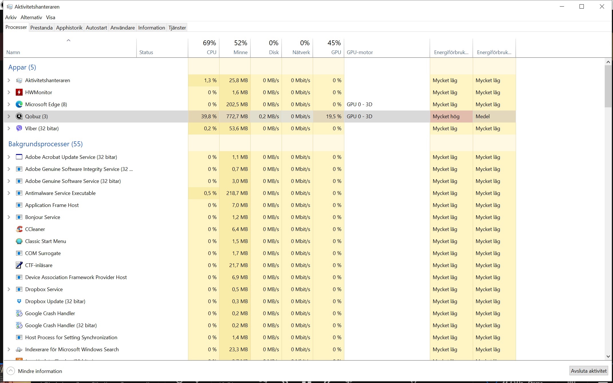
Task: Click the Mindre information up-arrow icon
Action: tap(11, 371)
